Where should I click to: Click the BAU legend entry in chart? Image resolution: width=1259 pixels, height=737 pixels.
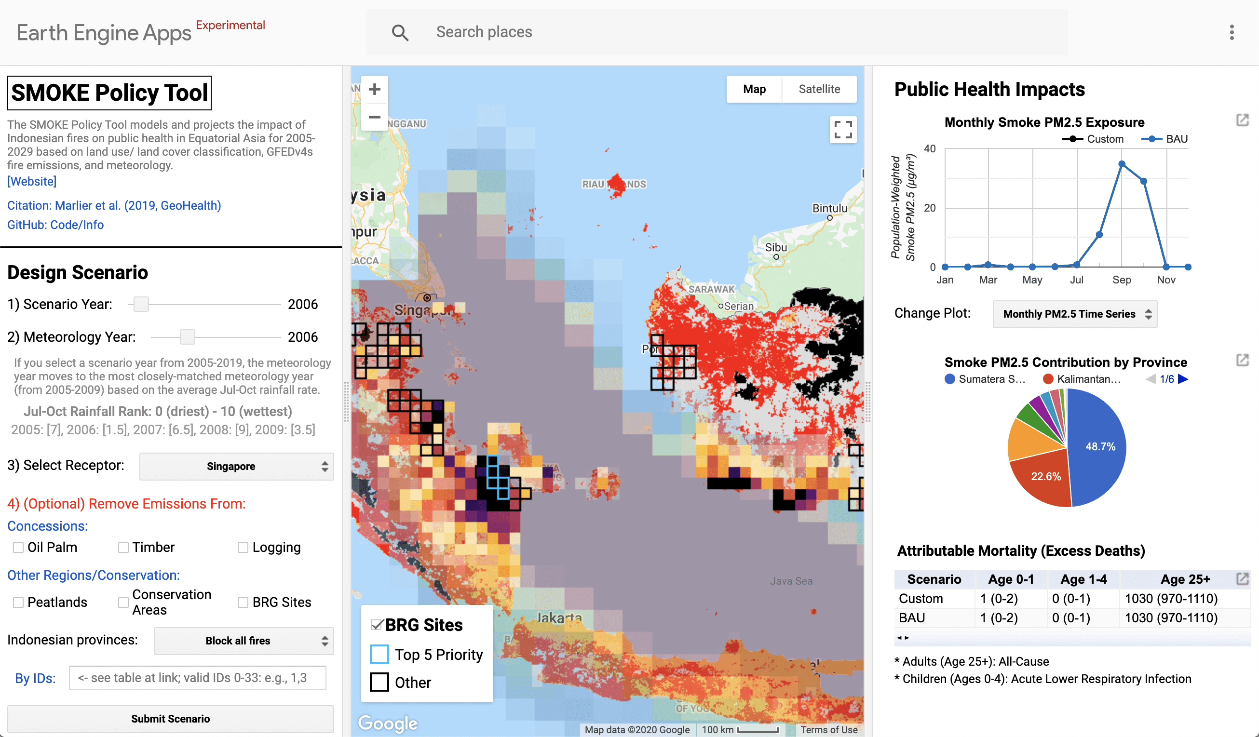click(x=1164, y=139)
